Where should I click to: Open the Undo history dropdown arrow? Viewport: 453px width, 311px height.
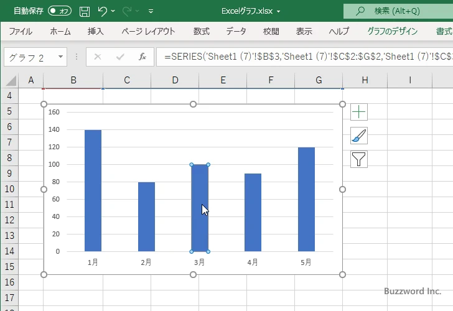click(x=113, y=11)
